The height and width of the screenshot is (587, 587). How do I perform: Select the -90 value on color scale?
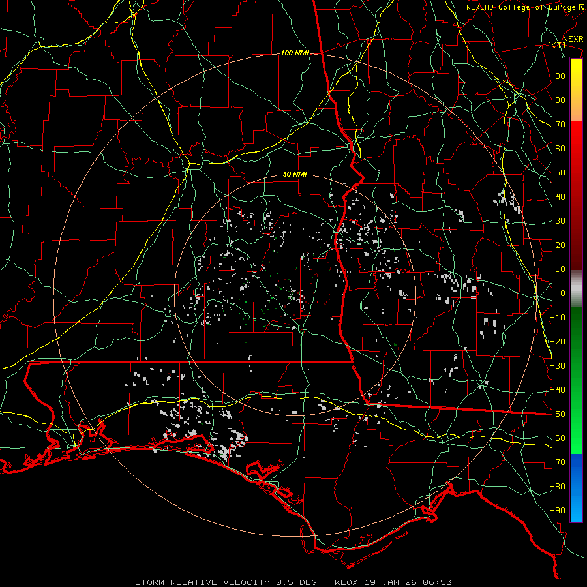point(558,511)
